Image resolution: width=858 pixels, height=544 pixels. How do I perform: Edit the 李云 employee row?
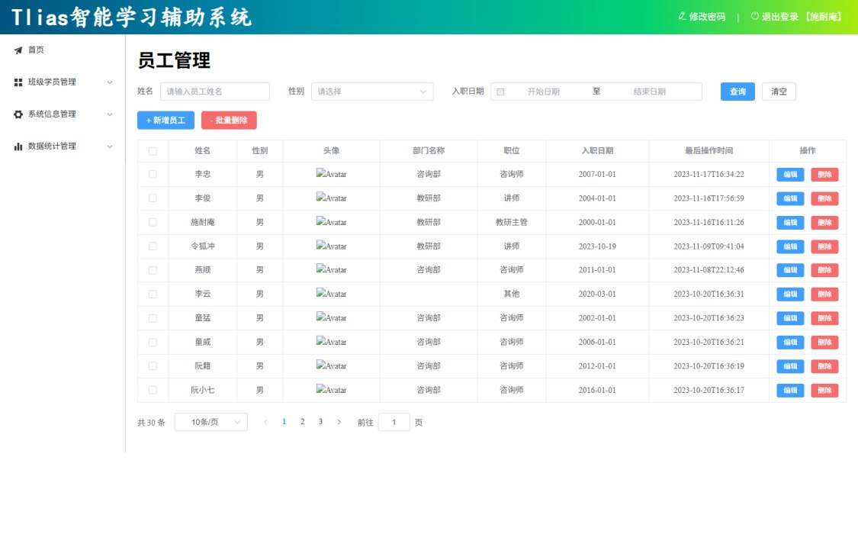[790, 295]
